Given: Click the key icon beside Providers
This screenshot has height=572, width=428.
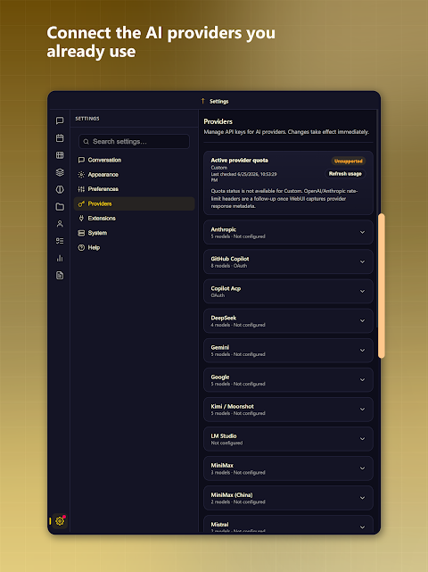Looking at the screenshot, I should tap(81, 203).
